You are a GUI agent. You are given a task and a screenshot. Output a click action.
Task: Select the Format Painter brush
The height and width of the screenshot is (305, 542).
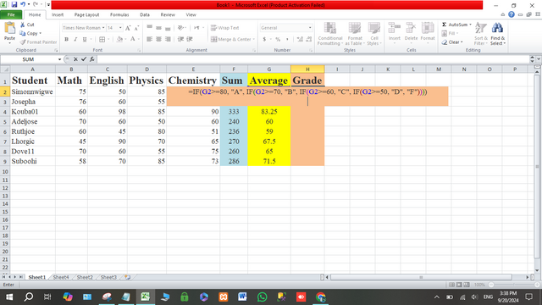23,42
